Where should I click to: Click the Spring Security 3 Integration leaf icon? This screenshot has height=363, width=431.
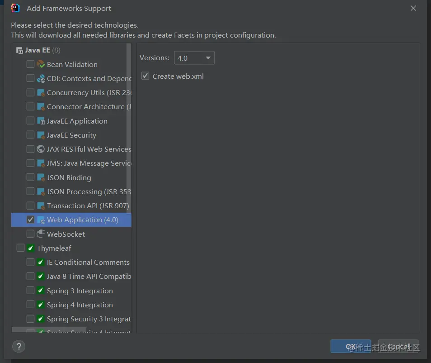[41, 319]
